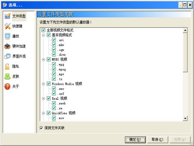
Task: Toggle 保持文件关联 checkbox
Action: pos(41,128)
